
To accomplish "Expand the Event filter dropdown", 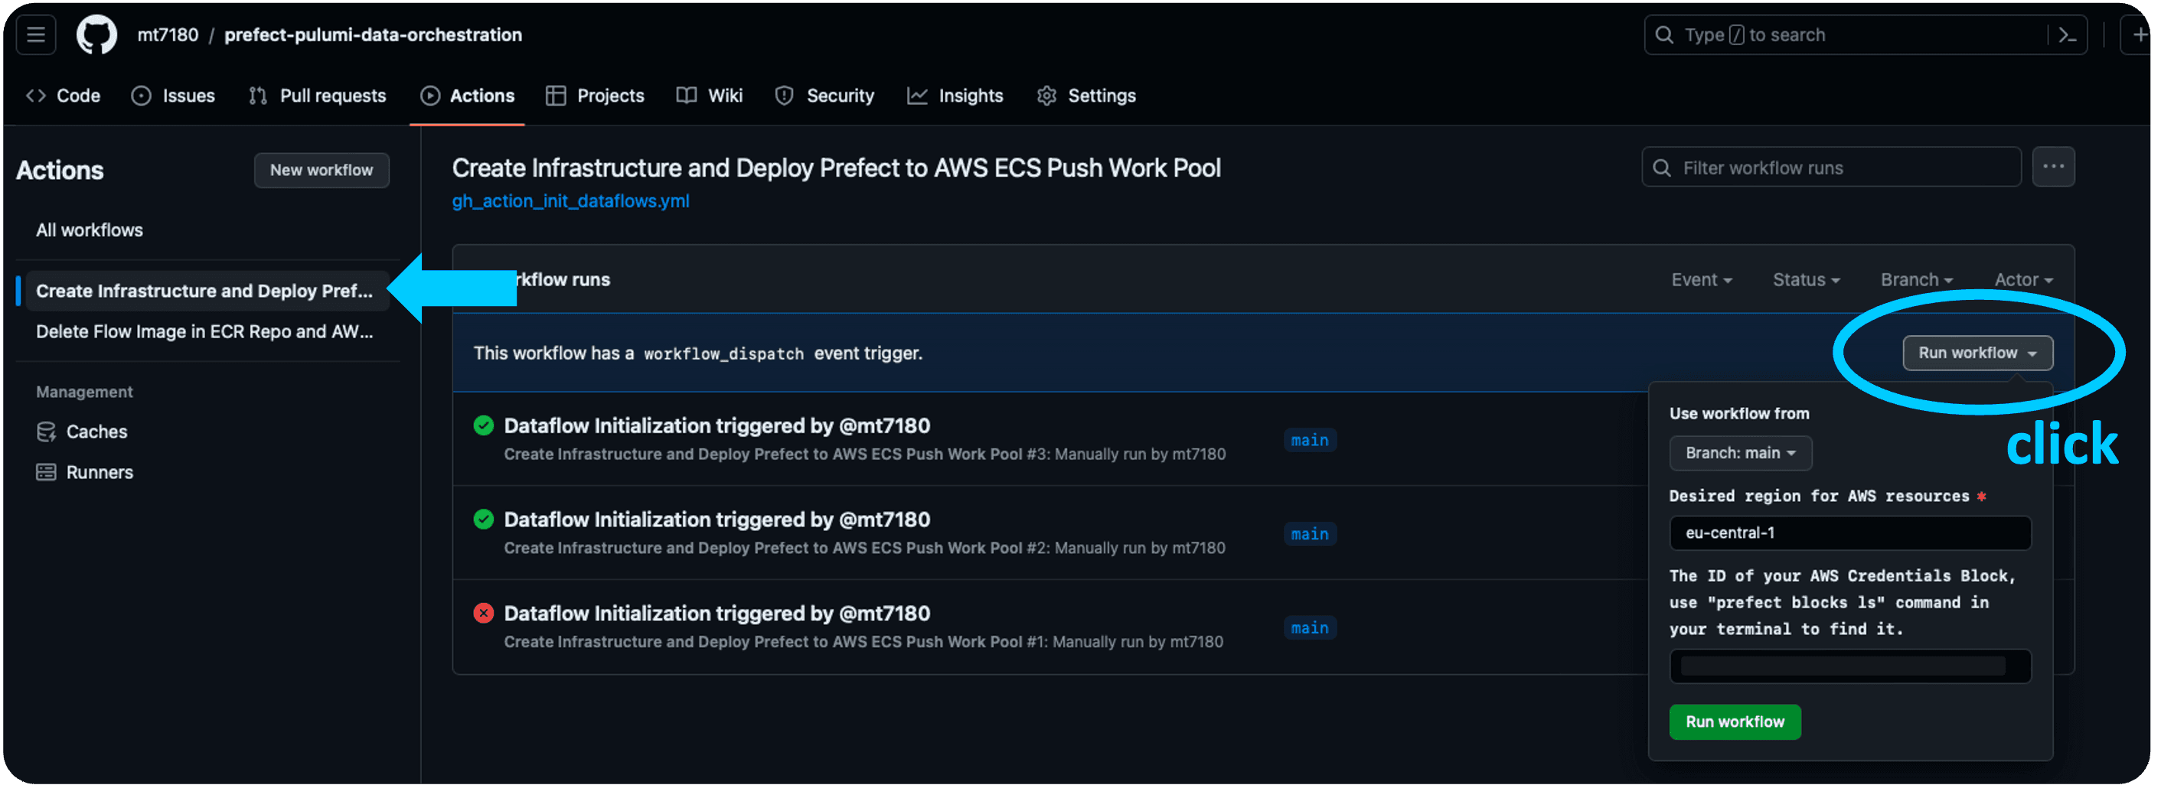I will [1700, 279].
